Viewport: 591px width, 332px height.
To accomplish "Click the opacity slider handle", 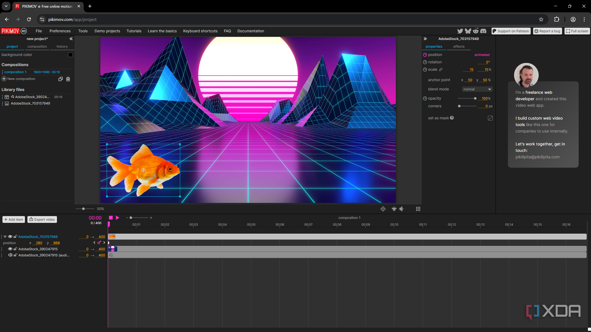I will click(475, 98).
